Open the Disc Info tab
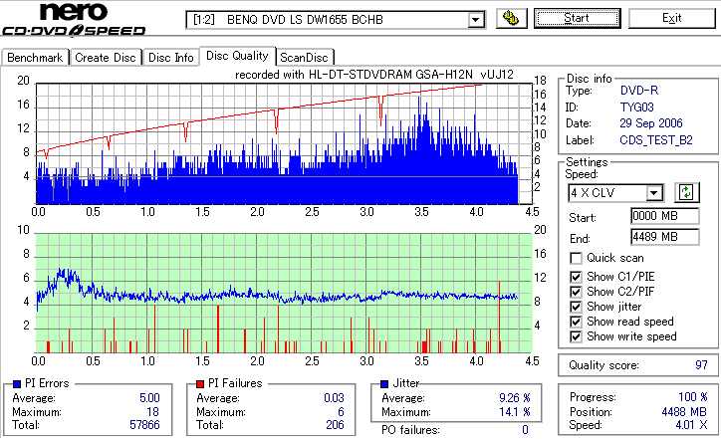Viewport: 721px width, 439px height. [x=170, y=58]
